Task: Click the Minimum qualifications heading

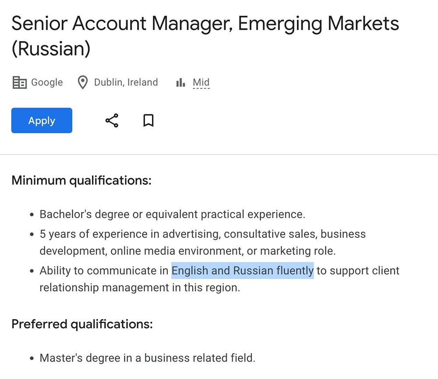Action: (81, 180)
